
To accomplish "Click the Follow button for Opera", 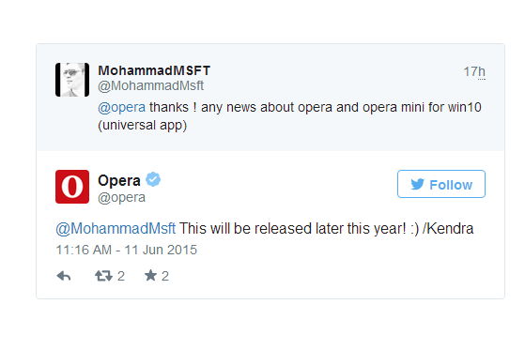I will pyautogui.click(x=441, y=184).
